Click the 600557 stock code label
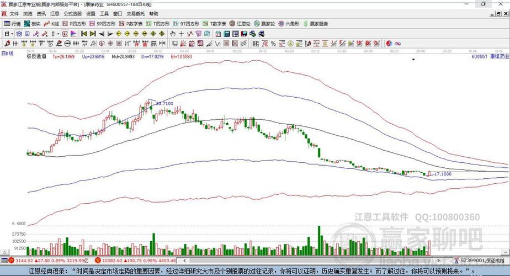 click(480, 56)
